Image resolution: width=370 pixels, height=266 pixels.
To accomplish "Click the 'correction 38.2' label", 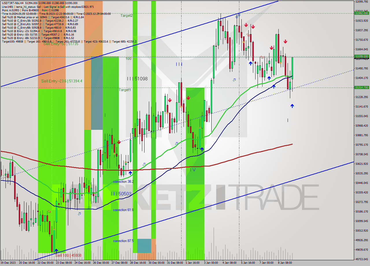I will (x=123, y=182).
